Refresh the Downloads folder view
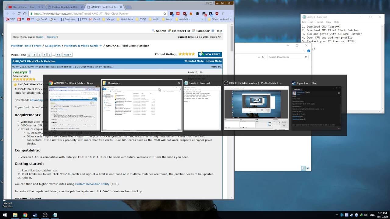This screenshot has height=219, width=390. pyautogui.click(x=263, y=57)
